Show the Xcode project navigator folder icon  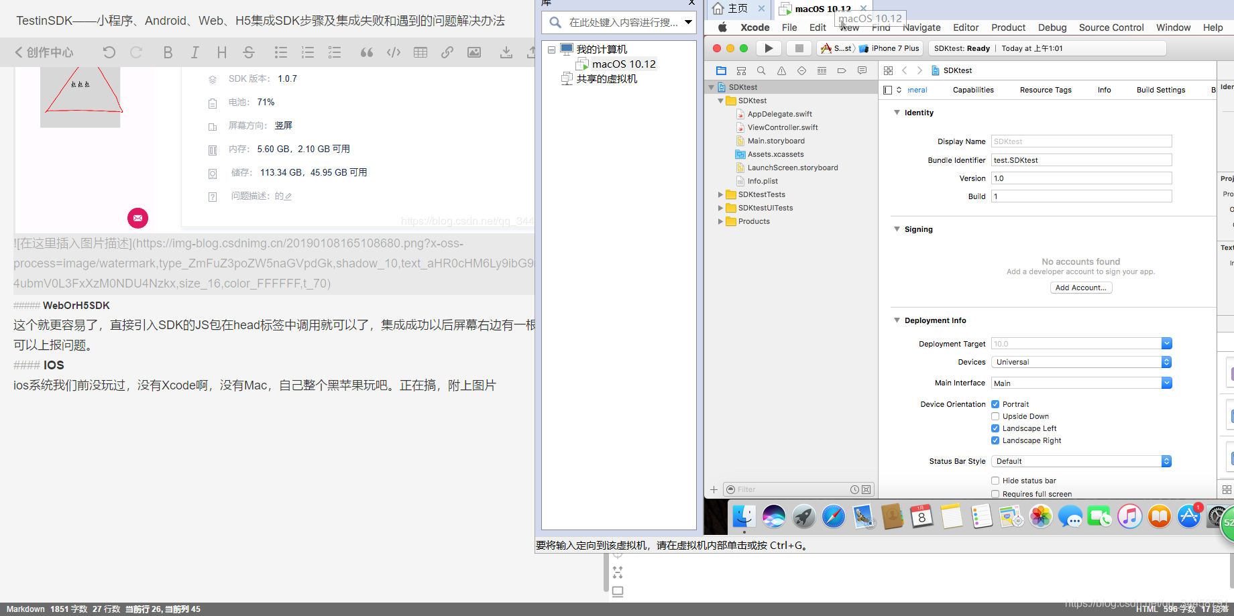click(721, 70)
